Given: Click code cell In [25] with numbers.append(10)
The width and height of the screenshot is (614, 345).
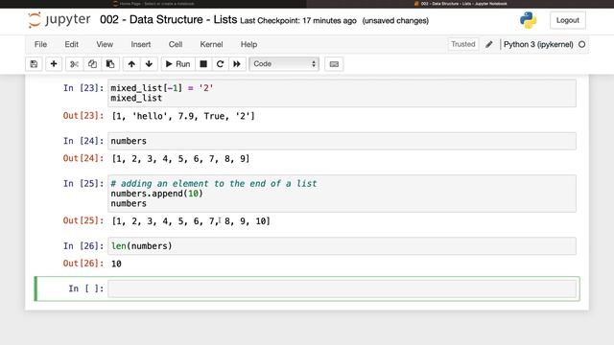Looking at the screenshot, I should (342, 194).
